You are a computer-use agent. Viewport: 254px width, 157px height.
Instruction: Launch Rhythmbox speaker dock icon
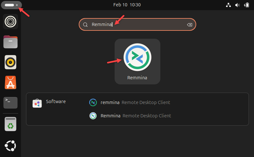10,62
